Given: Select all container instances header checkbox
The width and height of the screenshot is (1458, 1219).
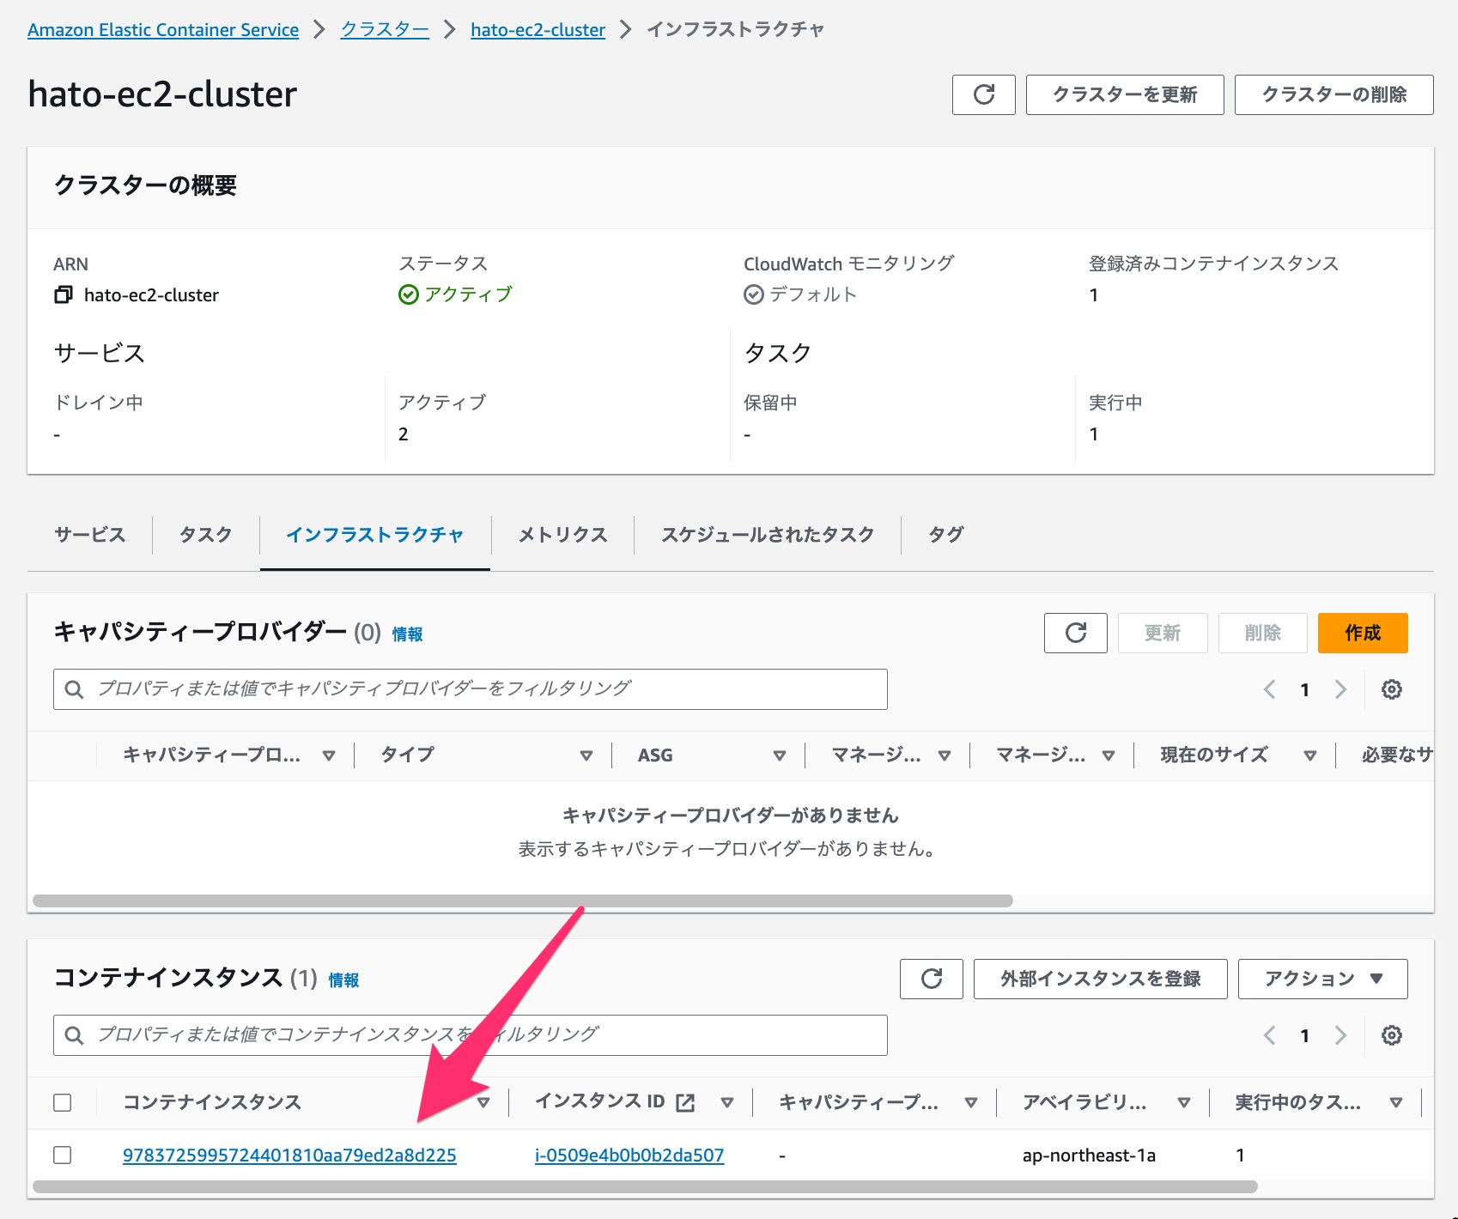Looking at the screenshot, I should tap(62, 1102).
